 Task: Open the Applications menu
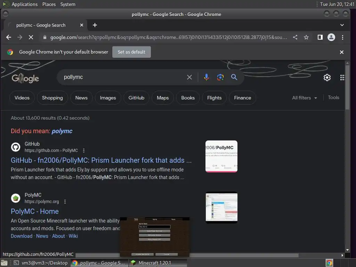(x=25, y=4)
